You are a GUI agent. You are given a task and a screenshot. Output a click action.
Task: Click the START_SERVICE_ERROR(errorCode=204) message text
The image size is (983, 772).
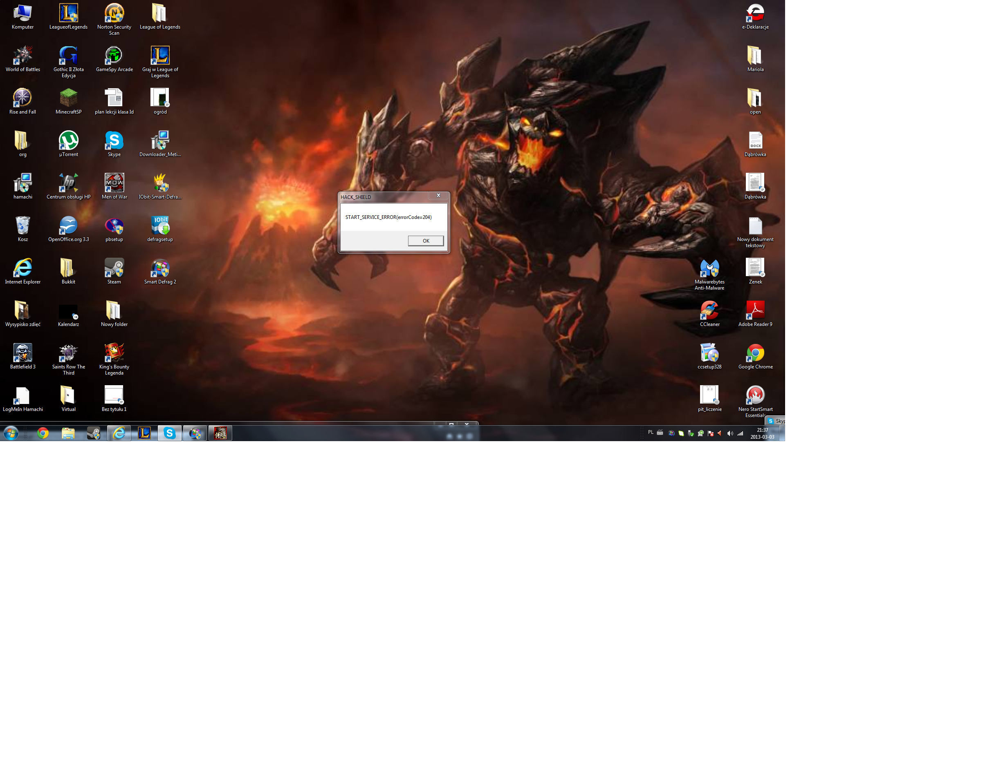pyautogui.click(x=388, y=217)
